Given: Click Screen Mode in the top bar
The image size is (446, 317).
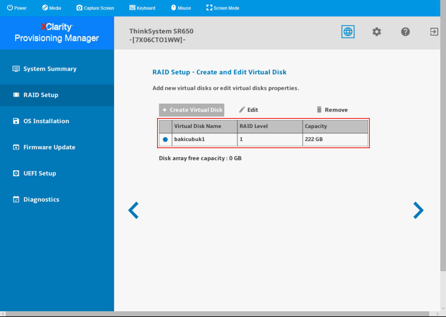Looking at the screenshot, I should 223,8.
